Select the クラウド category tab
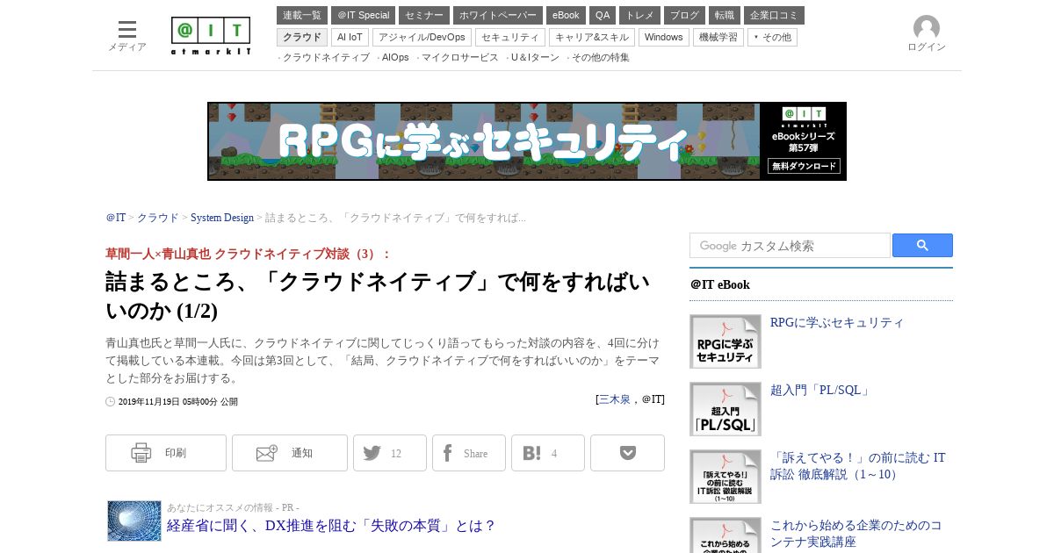The width and height of the screenshot is (1054, 553). [x=302, y=37]
